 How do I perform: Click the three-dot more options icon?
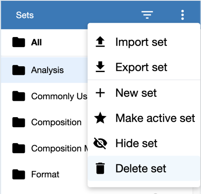tap(183, 15)
